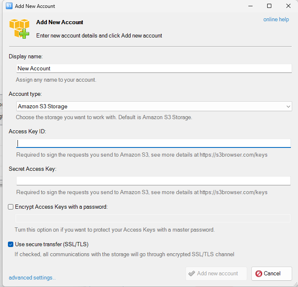Click the 'Assign any name to your account' hint

56,80
